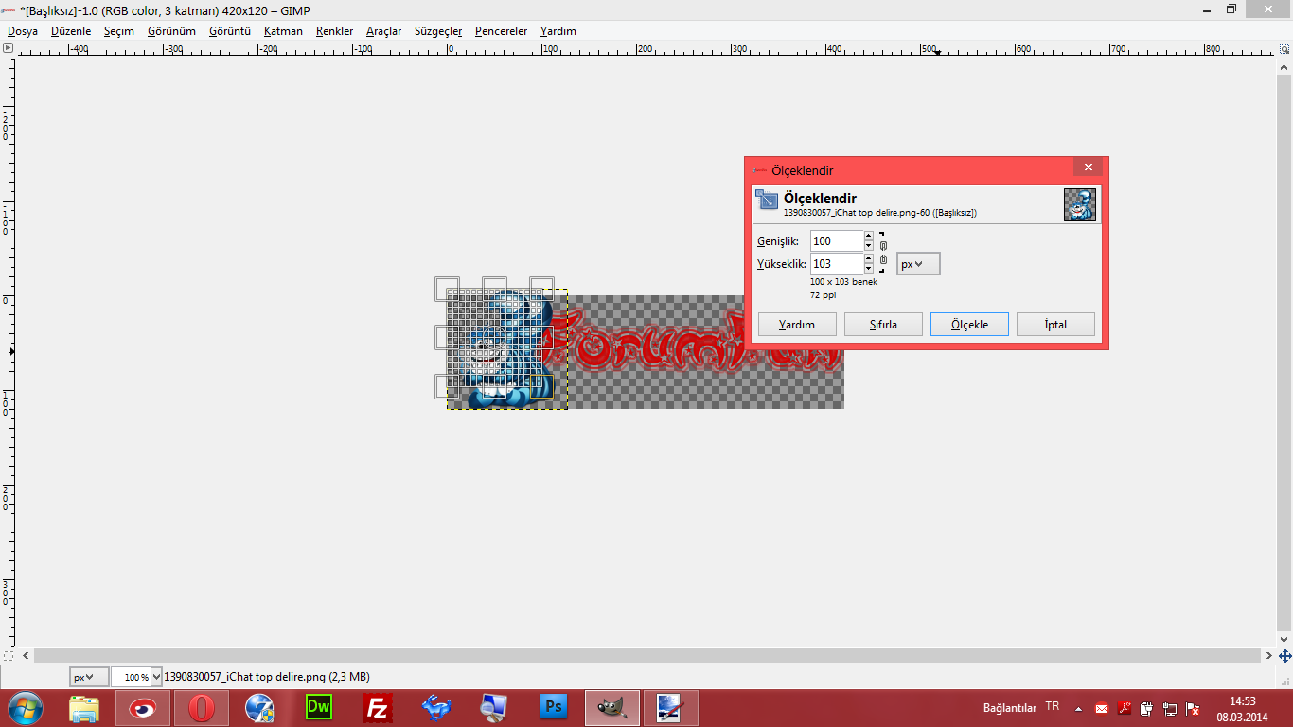Click the blue running figure taskbar icon
The width and height of the screenshot is (1293, 727).
pyautogui.click(x=436, y=708)
